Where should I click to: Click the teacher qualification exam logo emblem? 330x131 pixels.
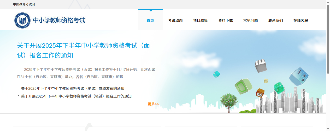tap(22, 20)
